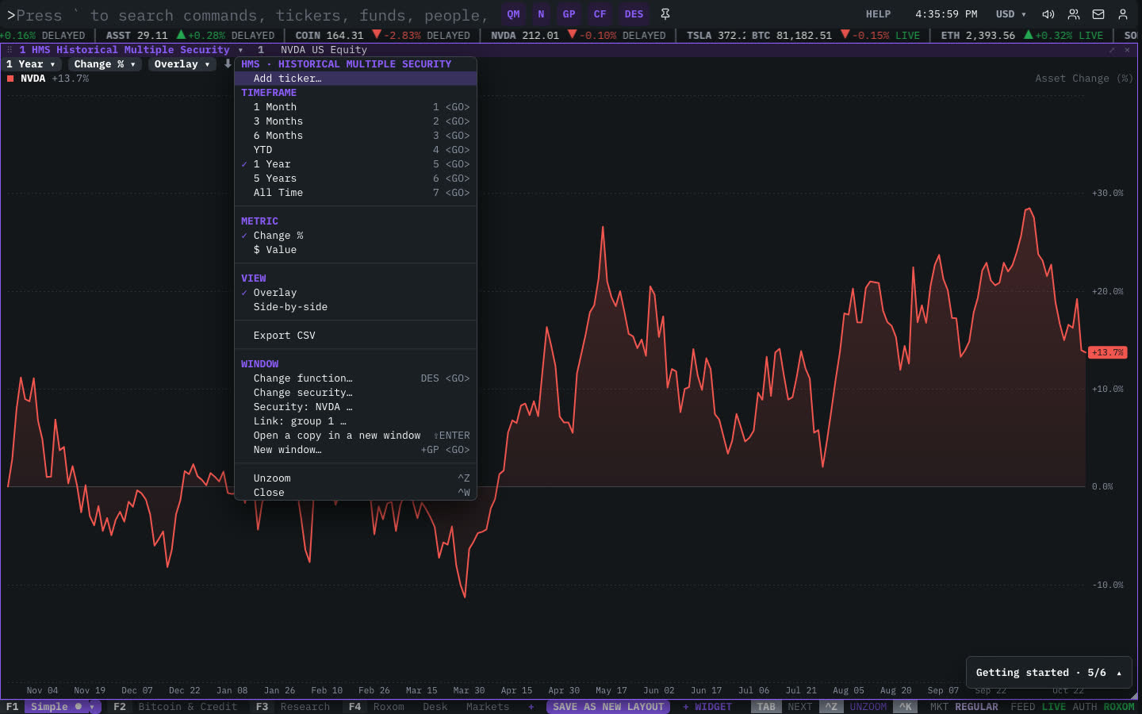Screen dimensions: 1142x714
Task: Choose the checked Overlay view option
Action: pyautogui.click(x=355, y=293)
